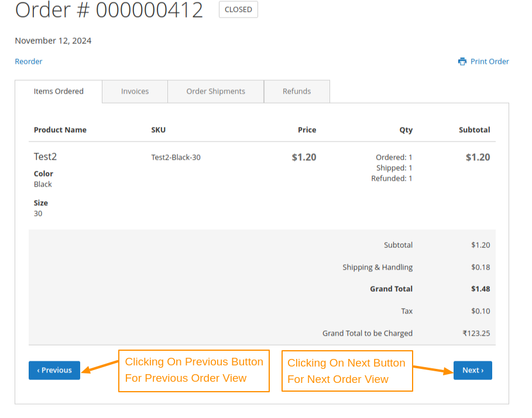The height and width of the screenshot is (418, 532).
Task: Open the Order Shipments tab
Action: click(x=215, y=91)
